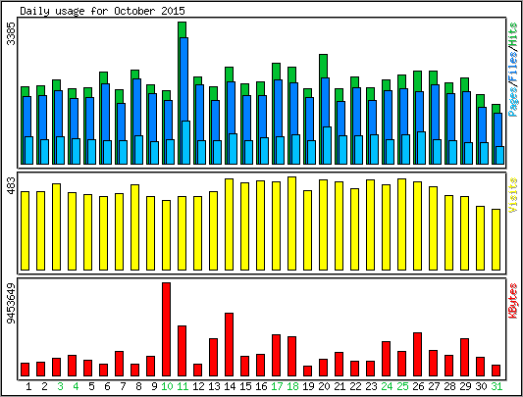Click the blue Files bar for day 8

coord(136,107)
